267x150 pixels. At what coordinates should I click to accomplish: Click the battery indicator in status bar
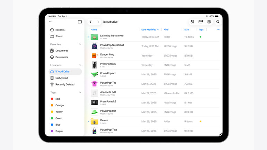pyautogui.click(x=217, y=16)
